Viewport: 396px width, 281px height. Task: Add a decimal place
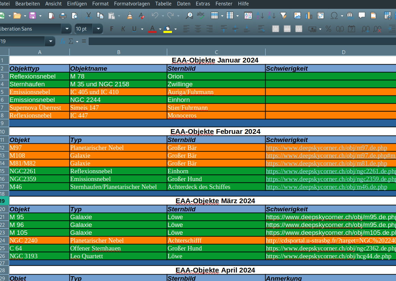pos(366,29)
